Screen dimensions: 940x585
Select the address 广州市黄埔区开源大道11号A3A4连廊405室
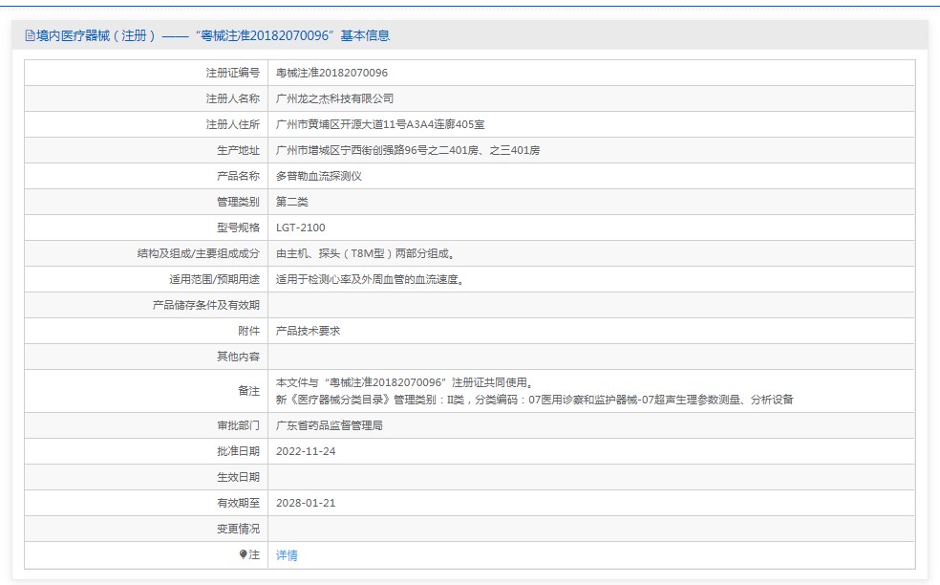point(380,124)
